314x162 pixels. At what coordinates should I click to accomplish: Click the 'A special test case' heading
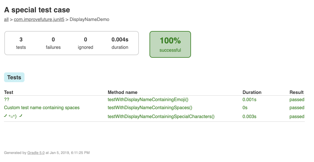[x=37, y=10]
